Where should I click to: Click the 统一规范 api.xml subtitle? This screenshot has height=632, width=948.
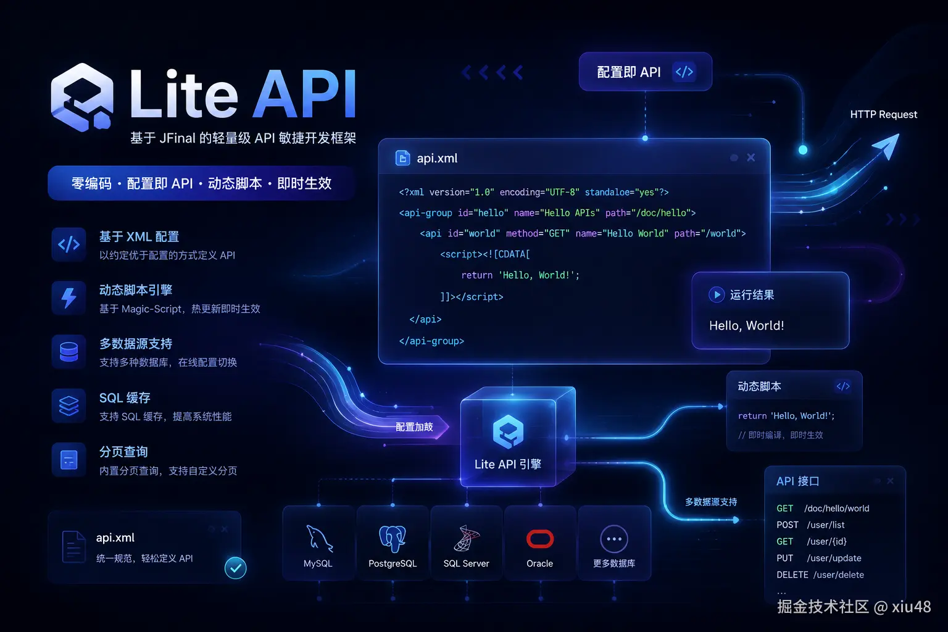point(144,559)
